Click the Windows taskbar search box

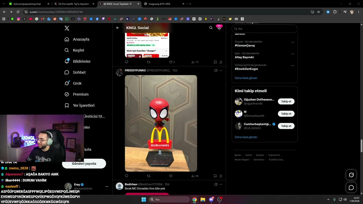click(x=169, y=199)
